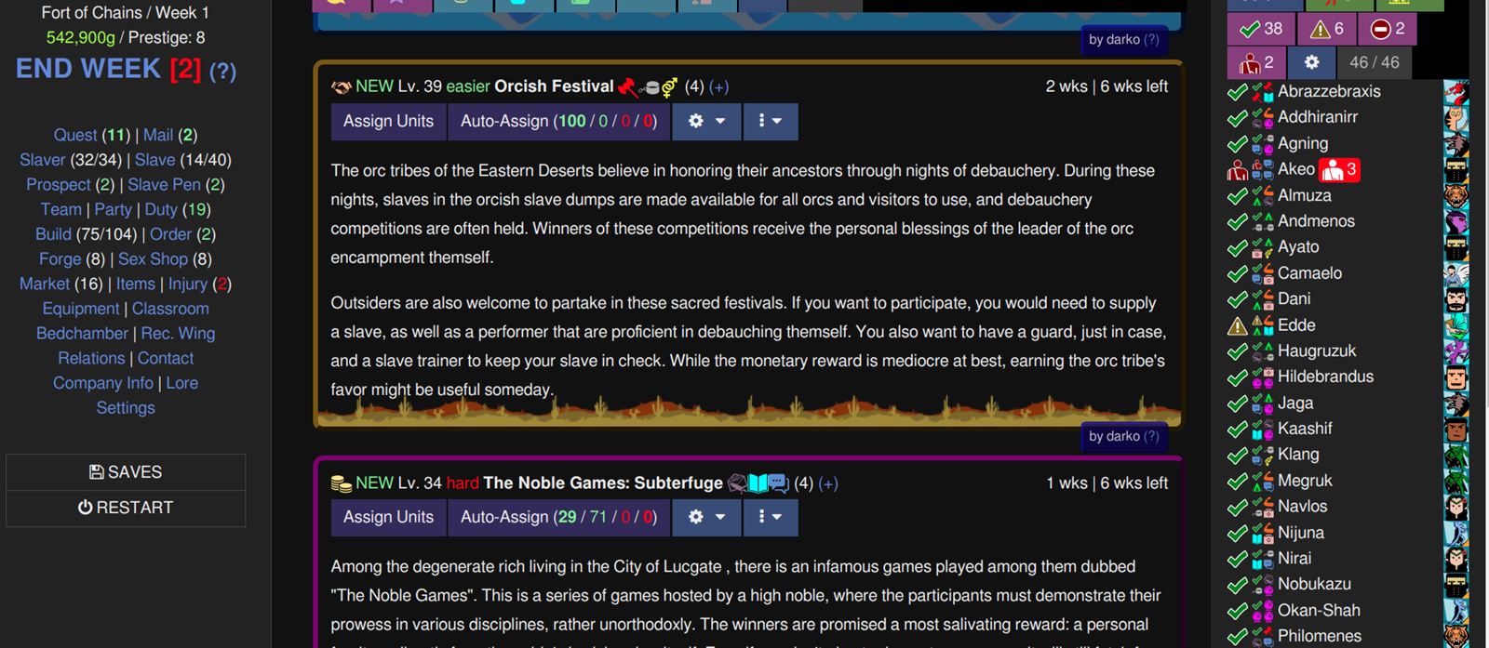Click the power icon RESTART button
1489x648 pixels.
pyautogui.click(x=126, y=508)
